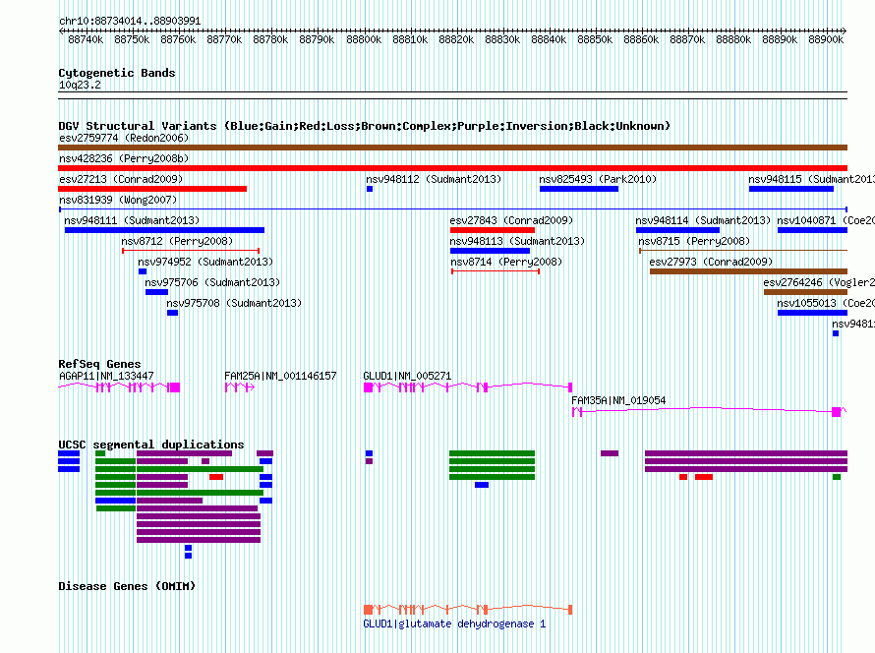Open the esv27843 (Conrad2009) label
The width and height of the screenshot is (875, 653).
[511, 220]
